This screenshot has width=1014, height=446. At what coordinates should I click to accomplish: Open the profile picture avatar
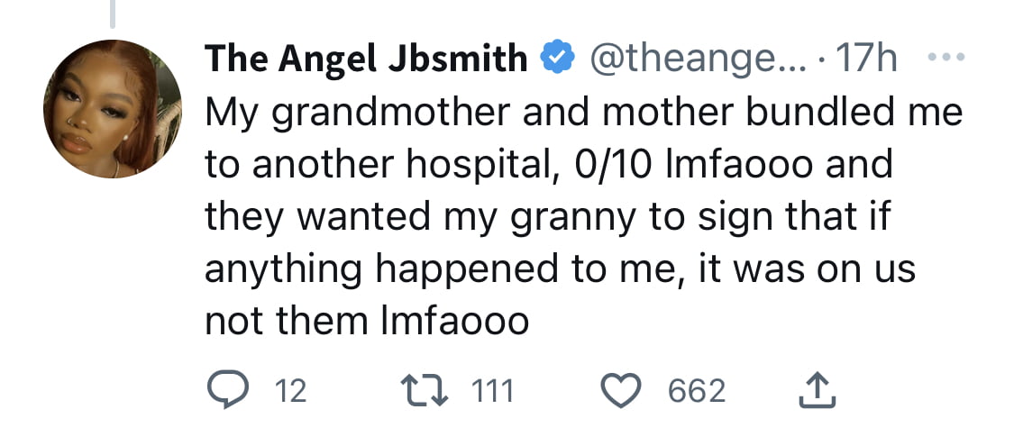(x=112, y=109)
